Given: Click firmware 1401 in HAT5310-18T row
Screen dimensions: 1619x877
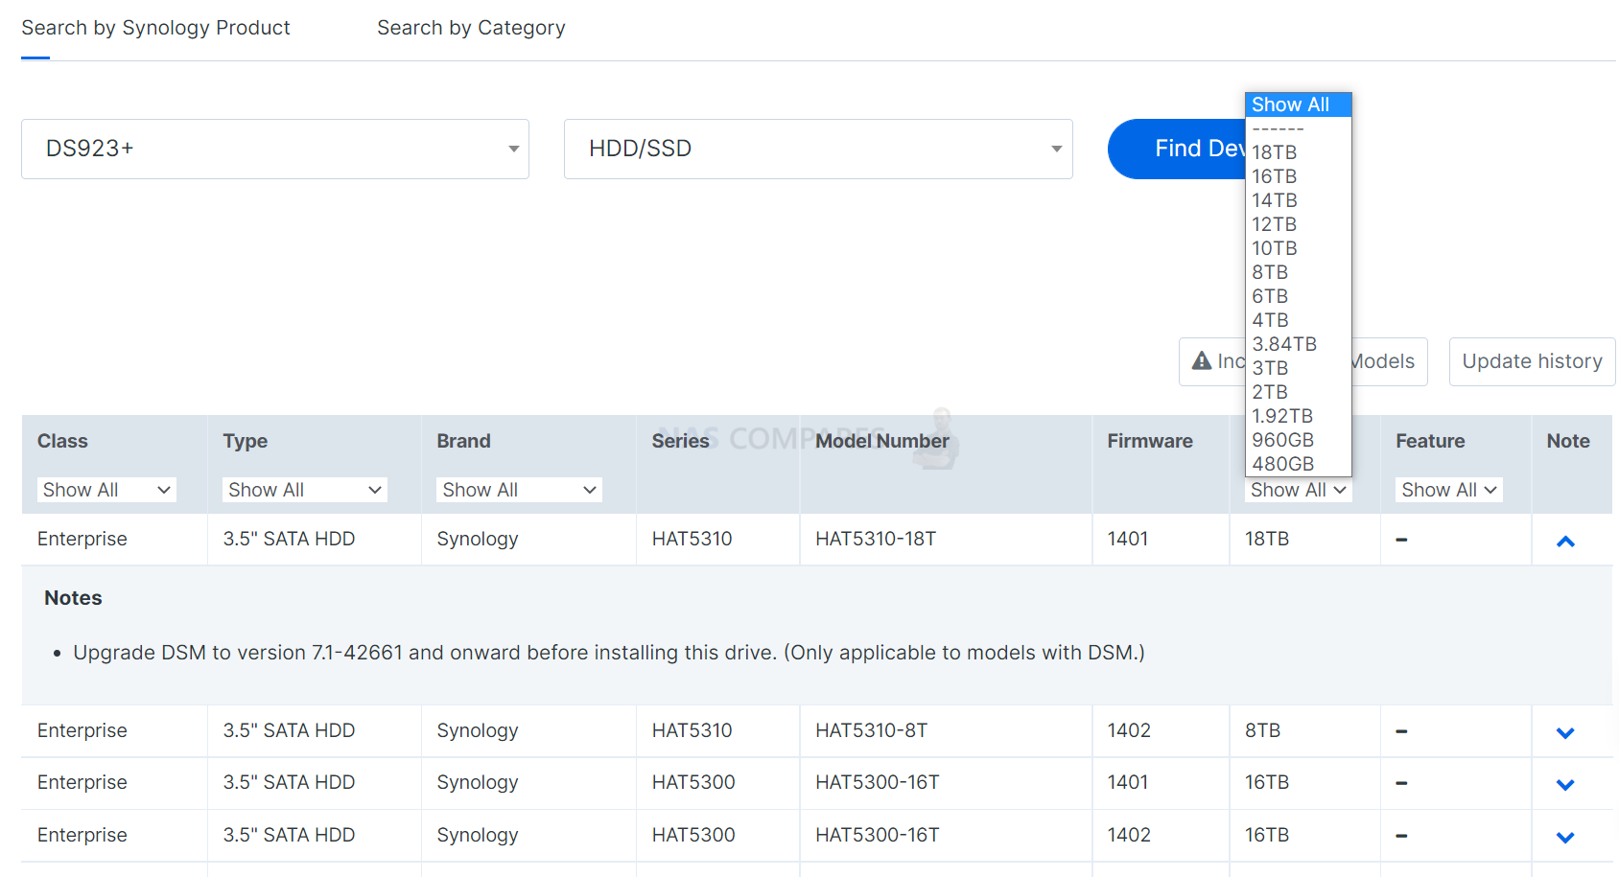Looking at the screenshot, I should point(1128,539).
